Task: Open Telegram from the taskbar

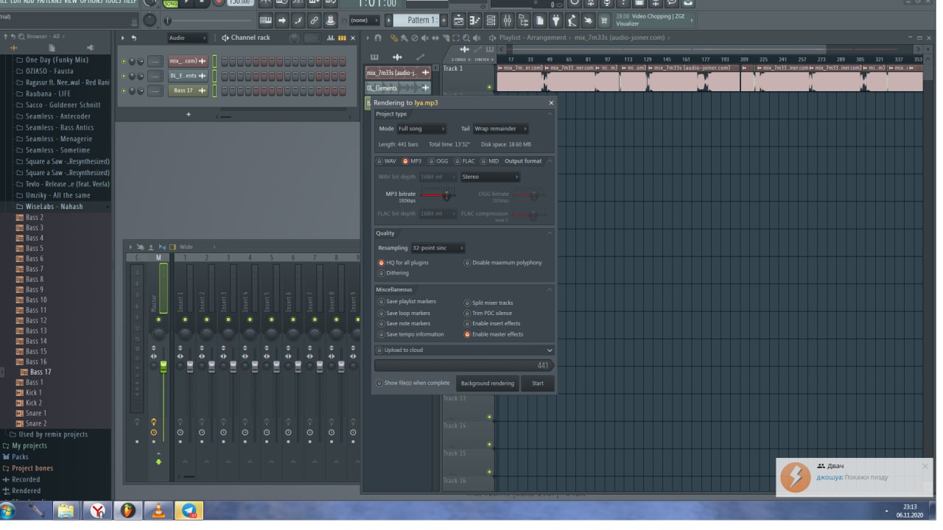Action: coord(189,510)
